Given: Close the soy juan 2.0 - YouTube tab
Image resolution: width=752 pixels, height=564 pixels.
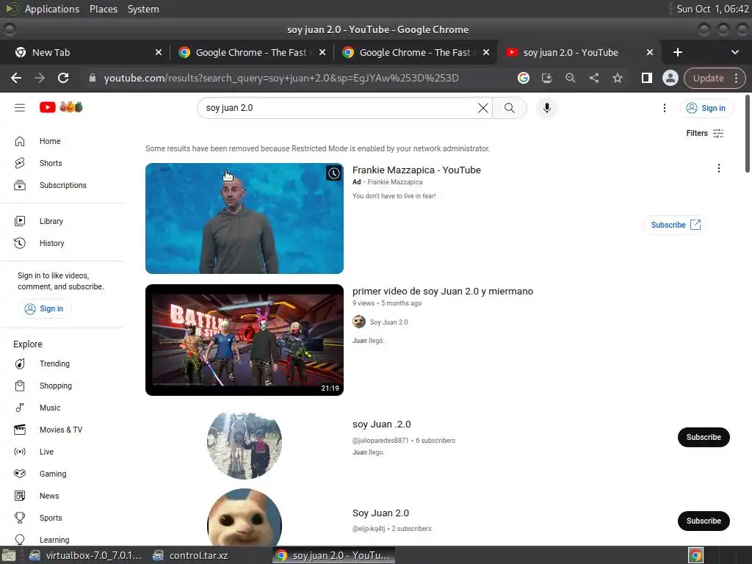Looking at the screenshot, I should [x=650, y=52].
